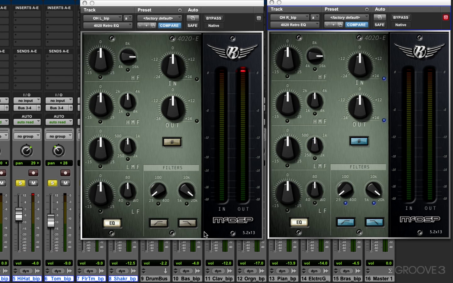
Task: Record-enable the HiHat_bip track
Action: (x=33, y=173)
